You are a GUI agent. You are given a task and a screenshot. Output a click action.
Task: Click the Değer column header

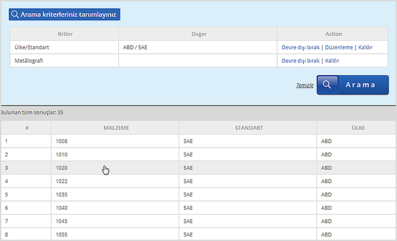[x=198, y=34]
